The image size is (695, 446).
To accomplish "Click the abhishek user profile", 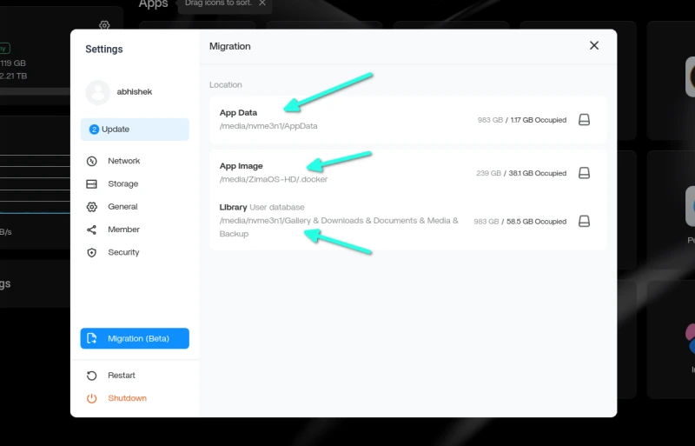I will [119, 92].
